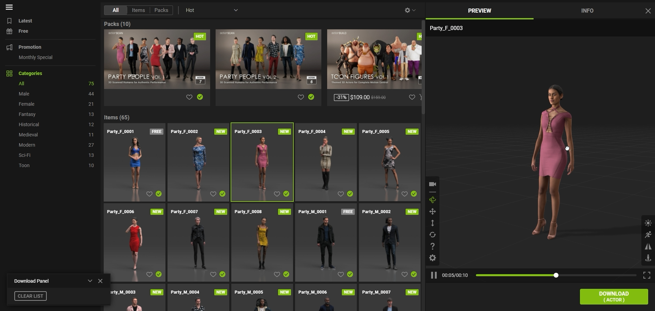This screenshot has height=311, width=655.
Task: Click the preview timeline progress bar
Action: 556,275
